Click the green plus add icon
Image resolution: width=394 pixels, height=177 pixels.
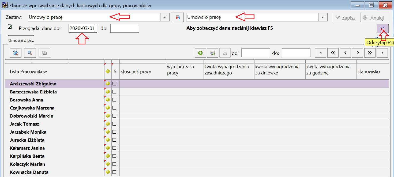(200, 53)
